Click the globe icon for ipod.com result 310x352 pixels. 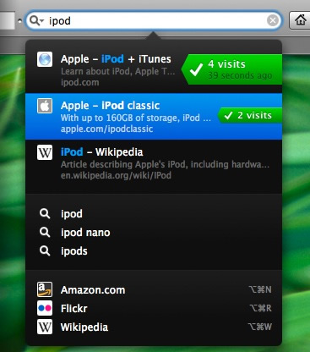45,59
